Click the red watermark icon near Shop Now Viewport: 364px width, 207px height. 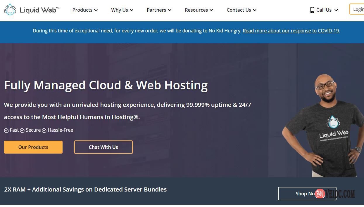(320, 193)
